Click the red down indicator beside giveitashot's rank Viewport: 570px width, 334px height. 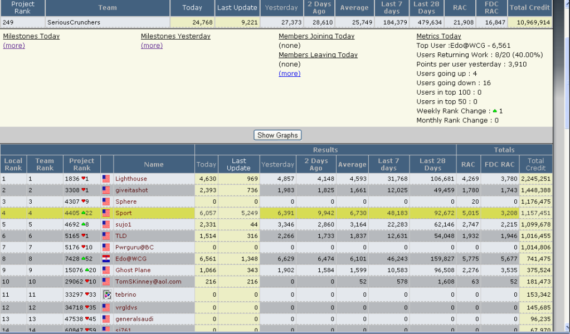tap(84, 190)
